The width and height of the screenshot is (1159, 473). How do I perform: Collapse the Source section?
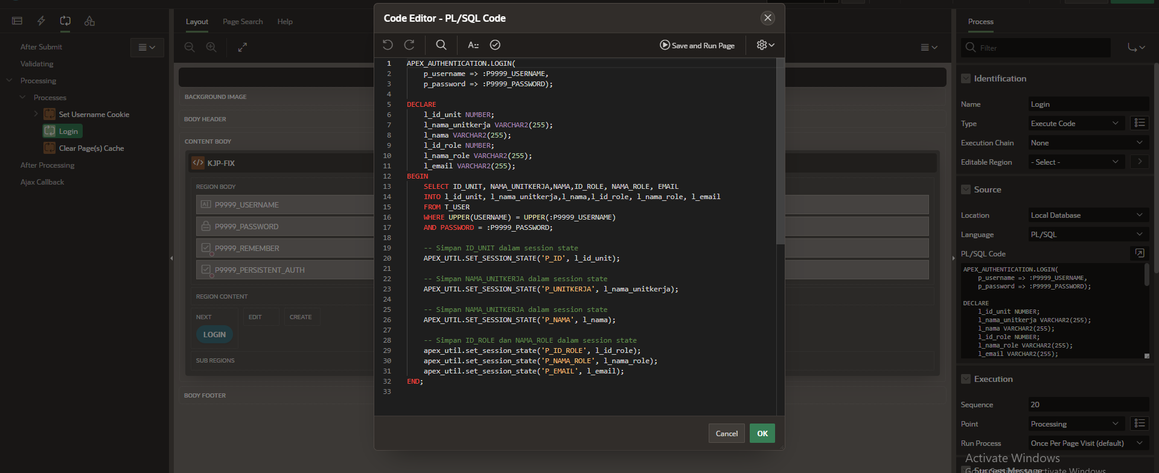coord(966,189)
